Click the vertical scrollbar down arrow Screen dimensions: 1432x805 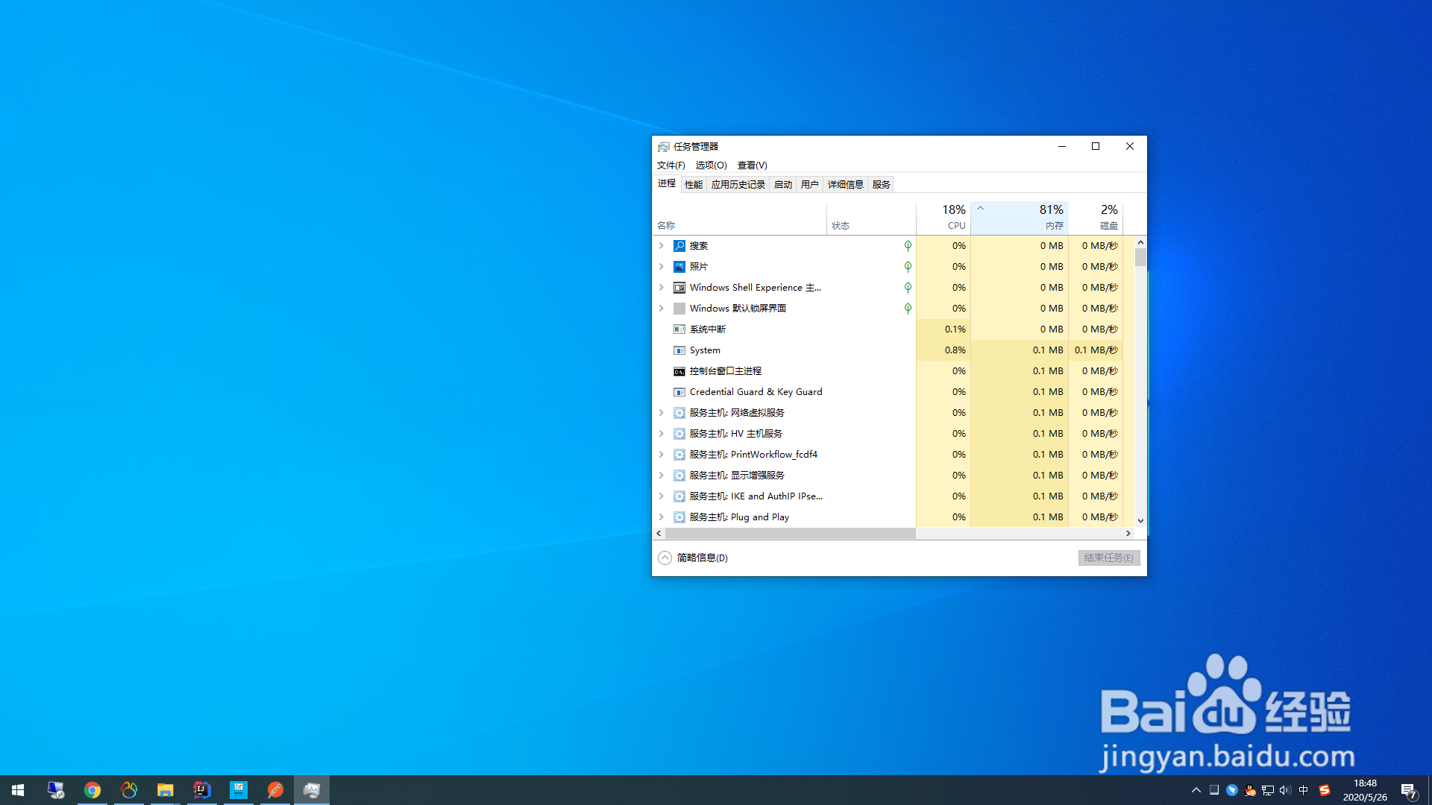pyautogui.click(x=1140, y=521)
